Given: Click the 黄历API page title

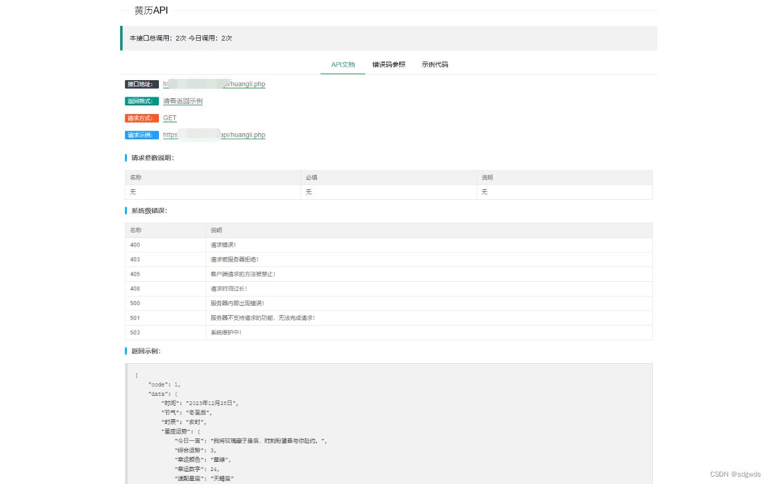Looking at the screenshot, I should (x=151, y=10).
